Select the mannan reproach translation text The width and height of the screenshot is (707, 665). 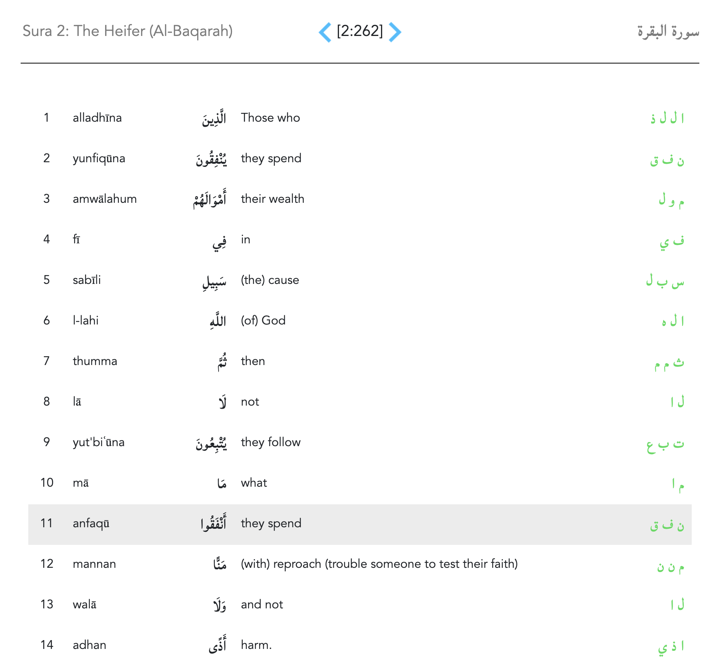click(x=379, y=564)
